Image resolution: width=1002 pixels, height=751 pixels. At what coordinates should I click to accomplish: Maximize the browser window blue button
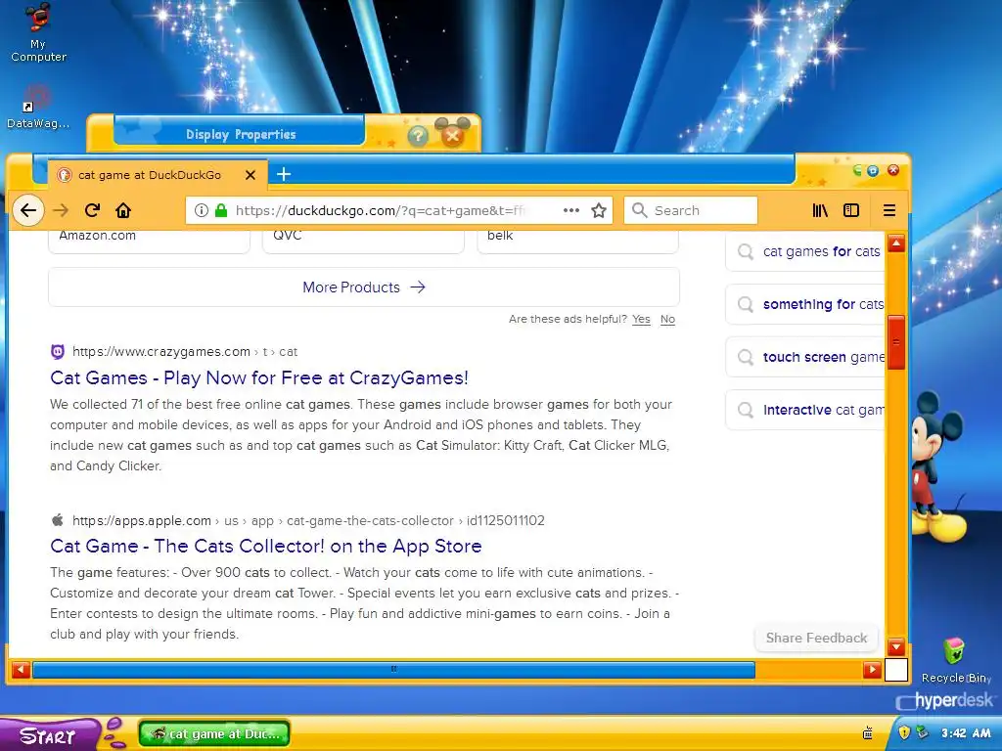(873, 170)
